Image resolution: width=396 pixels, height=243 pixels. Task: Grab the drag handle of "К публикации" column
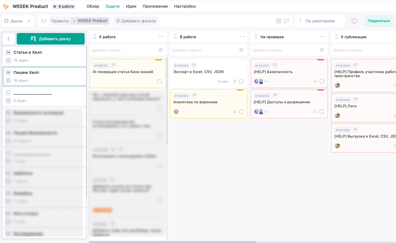click(x=336, y=37)
